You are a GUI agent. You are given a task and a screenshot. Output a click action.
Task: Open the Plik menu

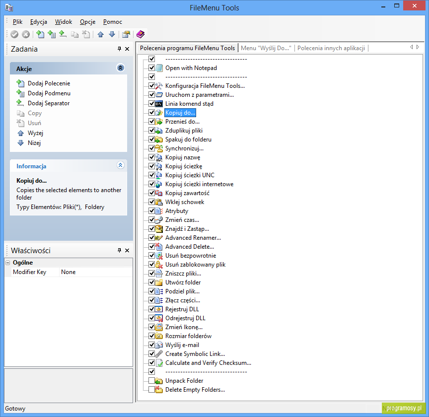pos(17,22)
